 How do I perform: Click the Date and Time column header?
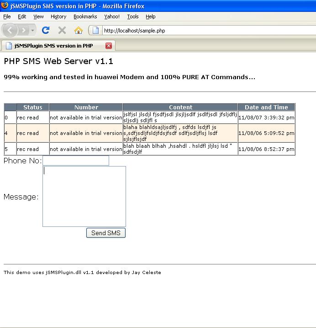click(x=266, y=107)
